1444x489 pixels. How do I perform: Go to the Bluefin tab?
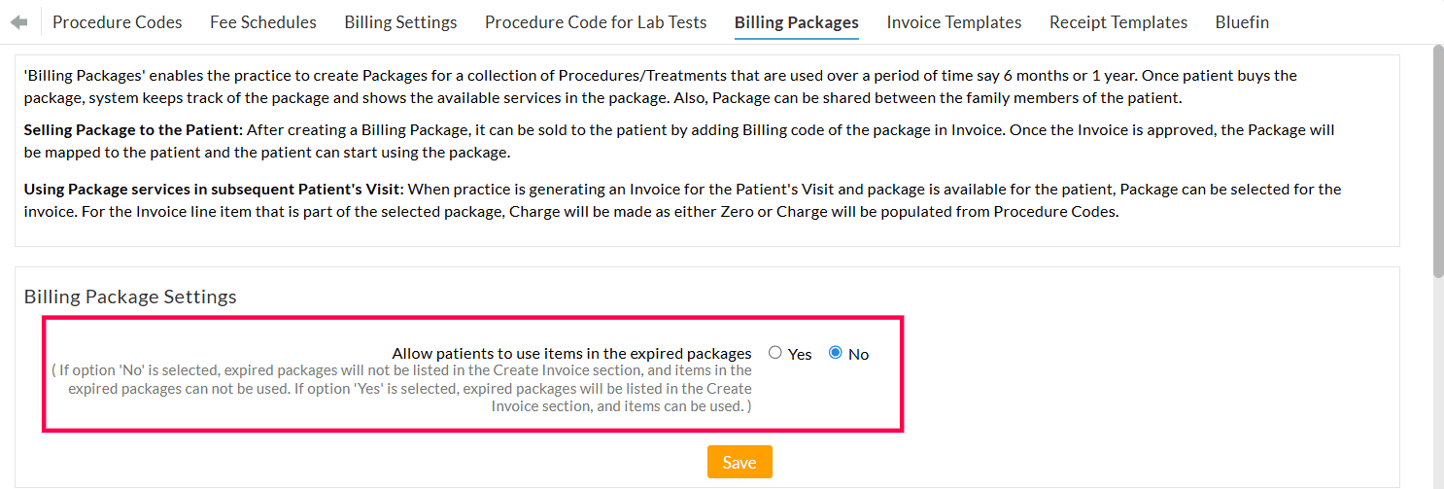1242,22
